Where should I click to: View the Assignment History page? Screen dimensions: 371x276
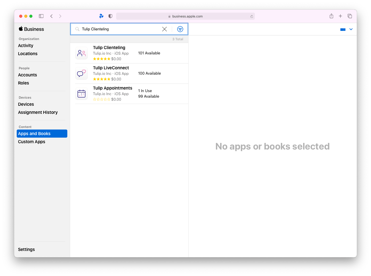[38, 112]
